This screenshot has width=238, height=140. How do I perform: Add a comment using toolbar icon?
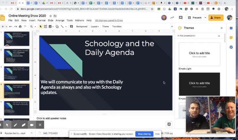(71, 26)
